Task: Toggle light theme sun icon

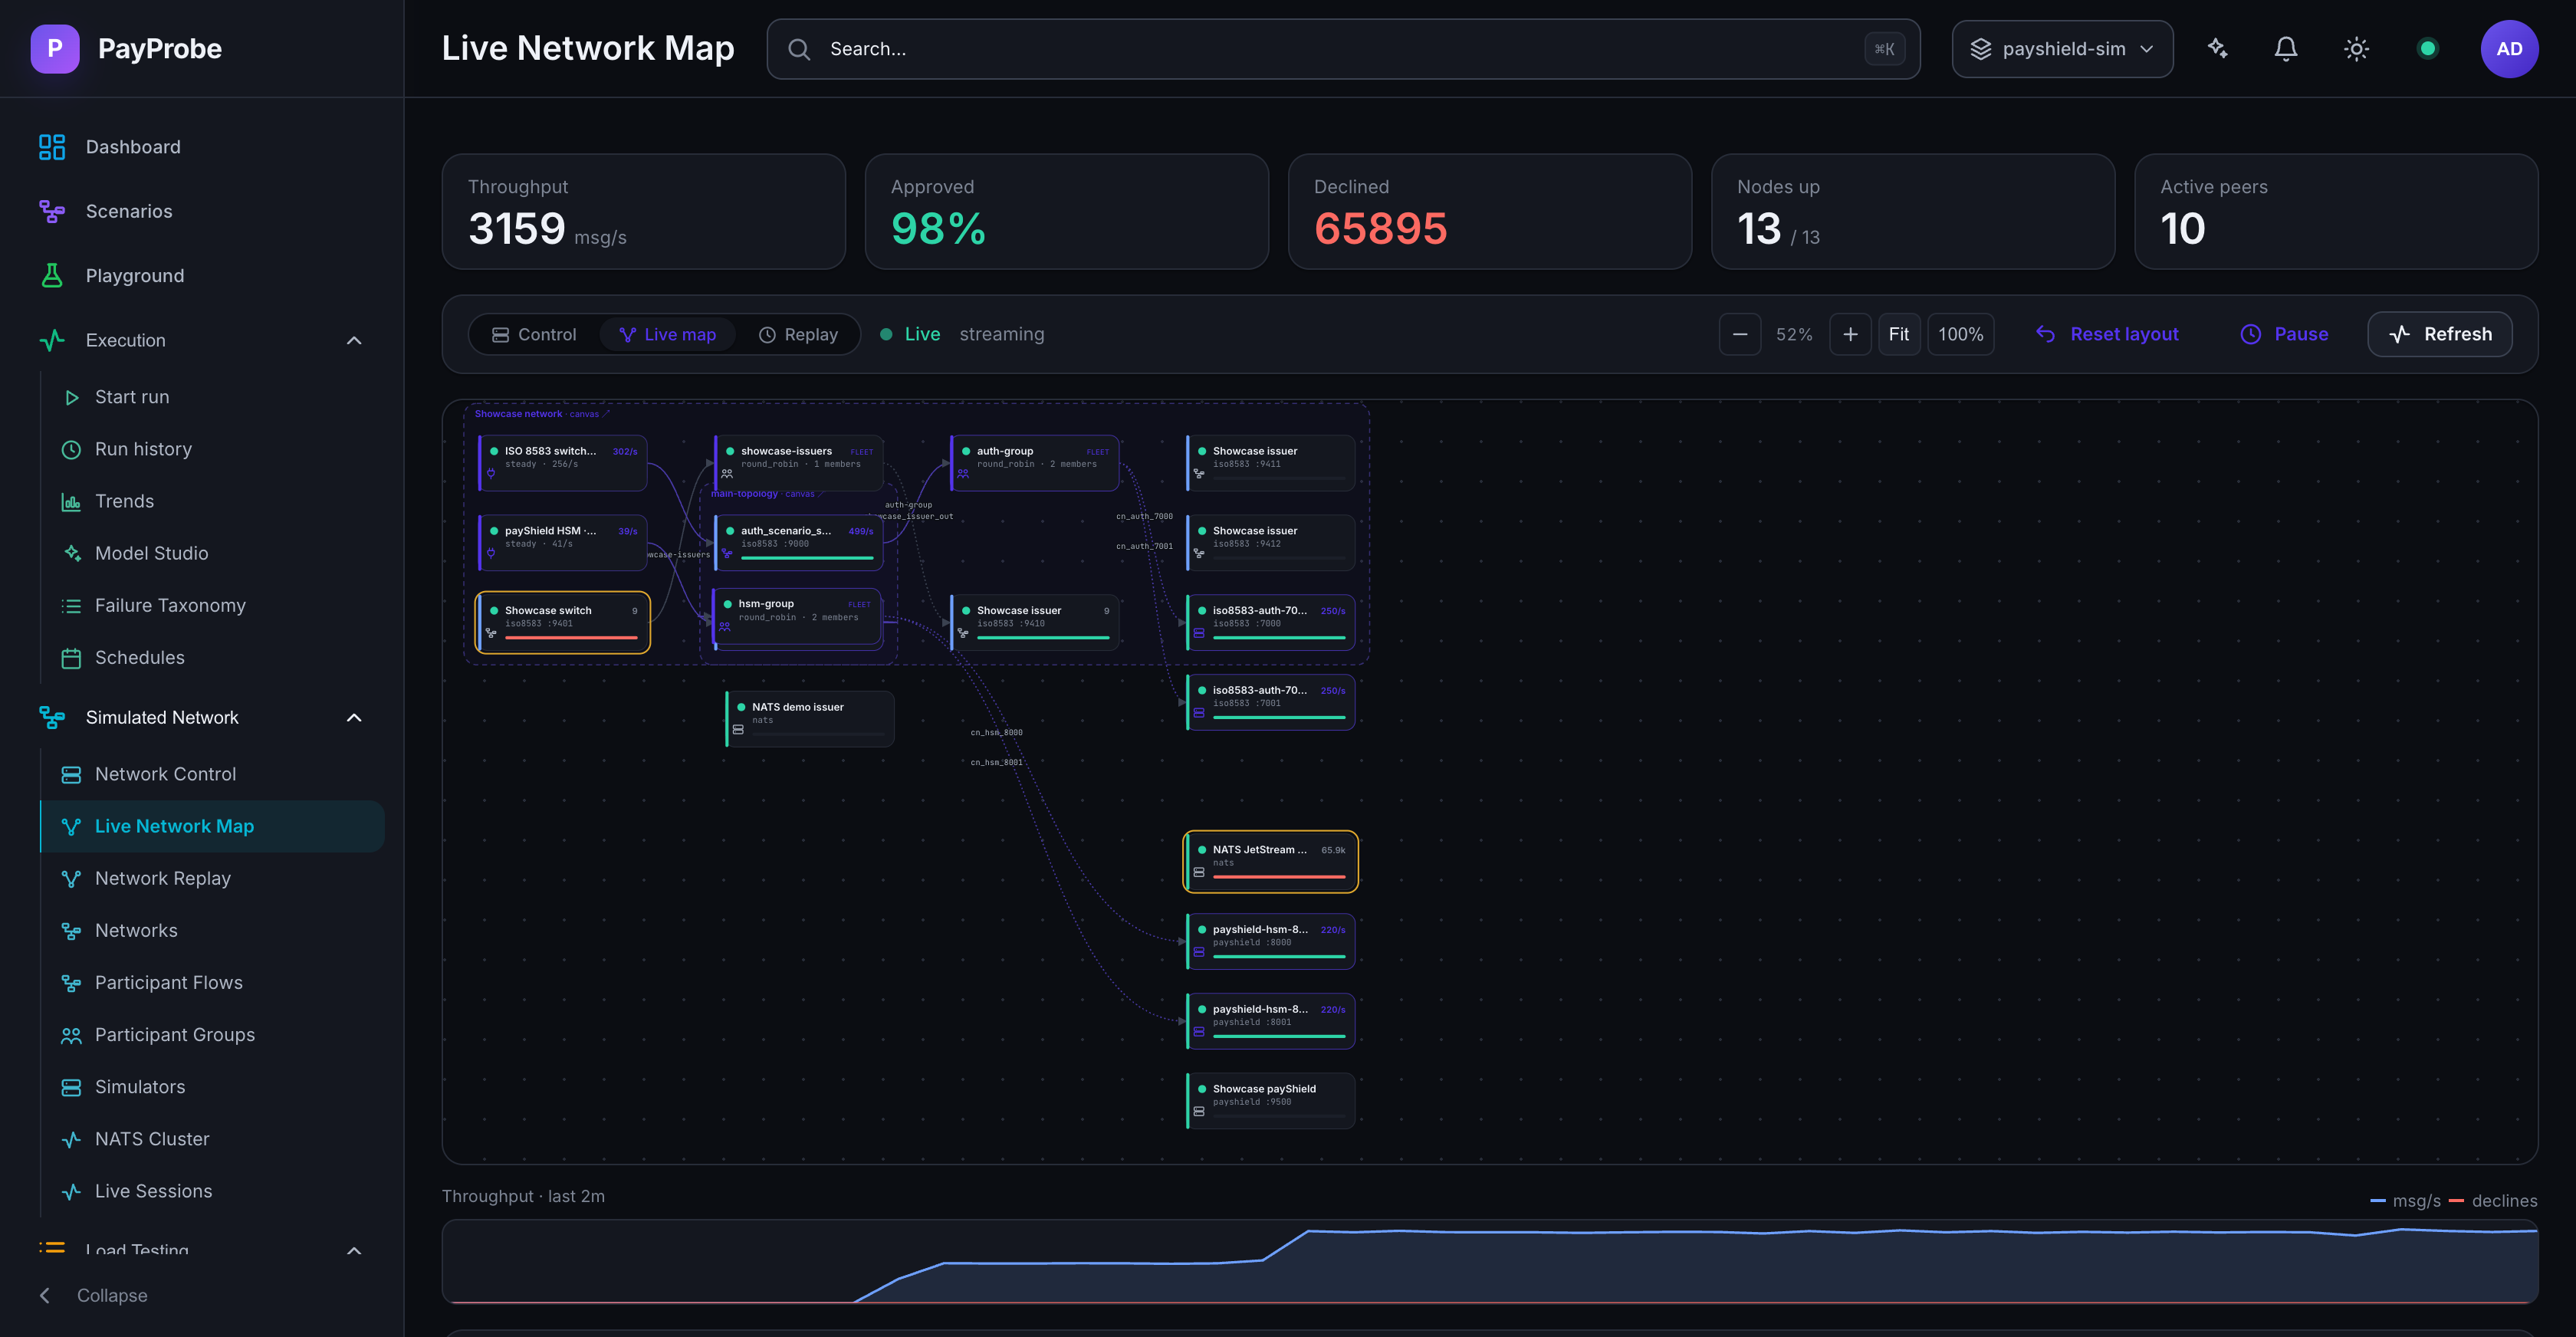Action: pyautogui.click(x=2356, y=48)
